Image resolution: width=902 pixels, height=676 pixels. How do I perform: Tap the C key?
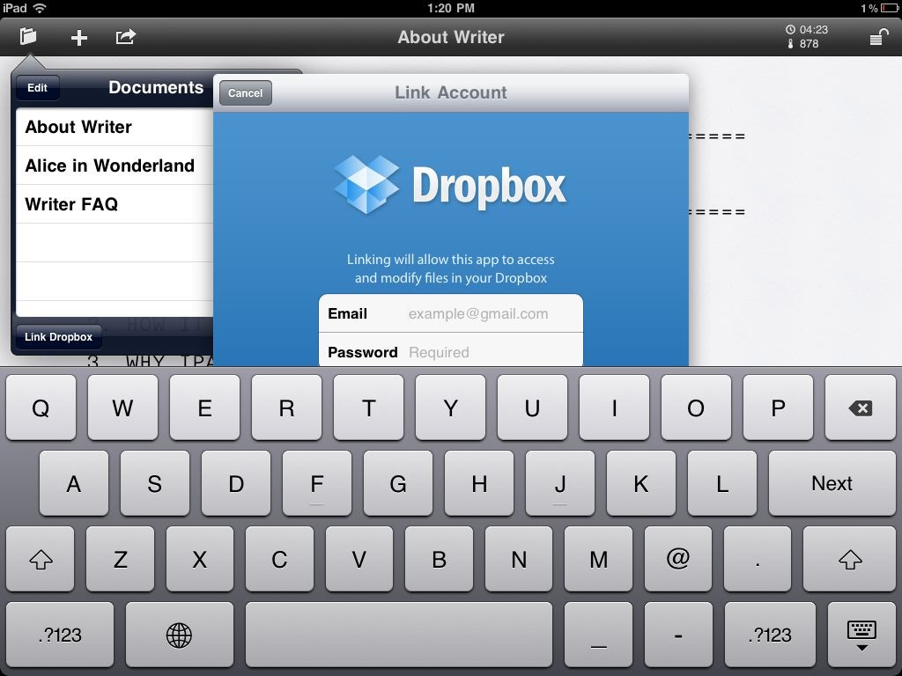point(279,559)
